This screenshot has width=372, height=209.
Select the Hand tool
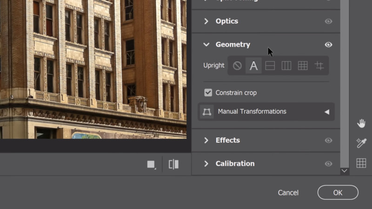[361, 124]
